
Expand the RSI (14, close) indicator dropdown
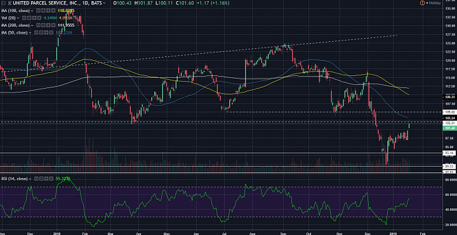pos(30,179)
